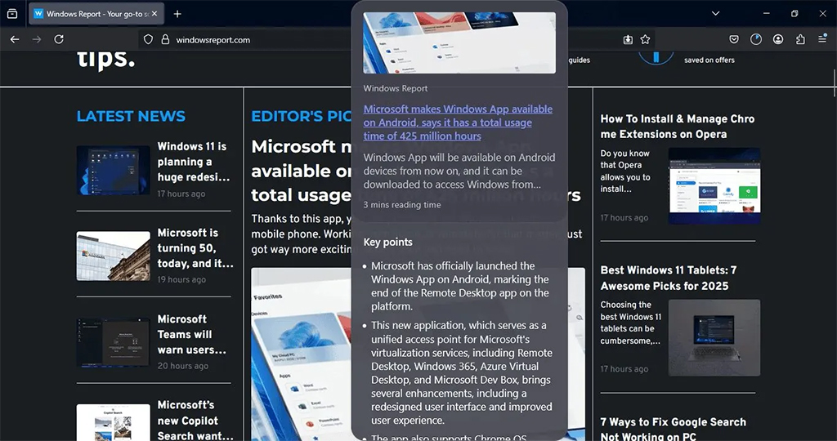Open a new tab with plus button

coord(177,14)
